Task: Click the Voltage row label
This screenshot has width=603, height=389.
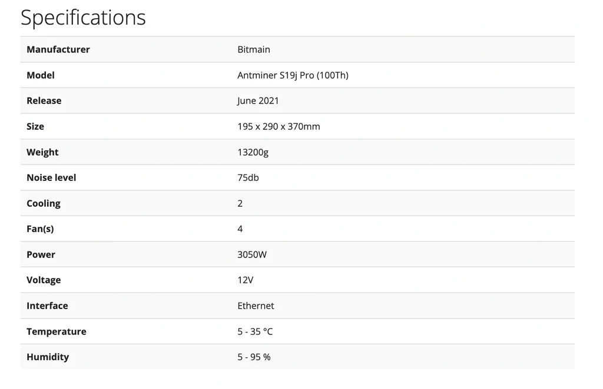Action: [44, 280]
